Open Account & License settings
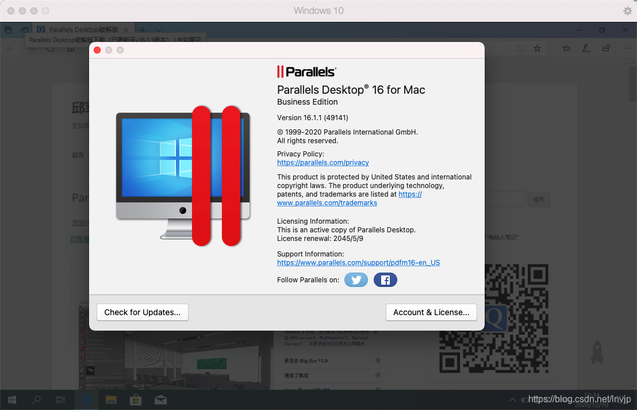 [x=431, y=312]
